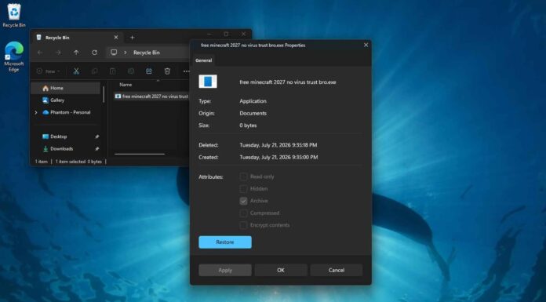This screenshot has width=546, height=302.
Task: Click the Created date '9:35:00 PM' value
Action: point(278,157)
